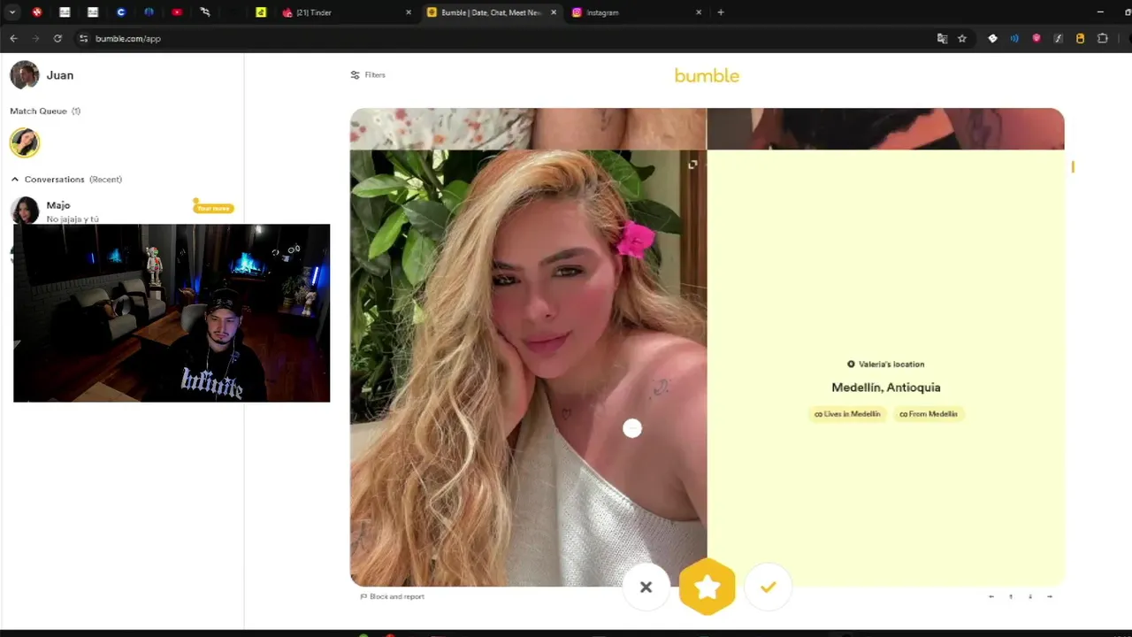Select the Bumble tab

[491, 12]
